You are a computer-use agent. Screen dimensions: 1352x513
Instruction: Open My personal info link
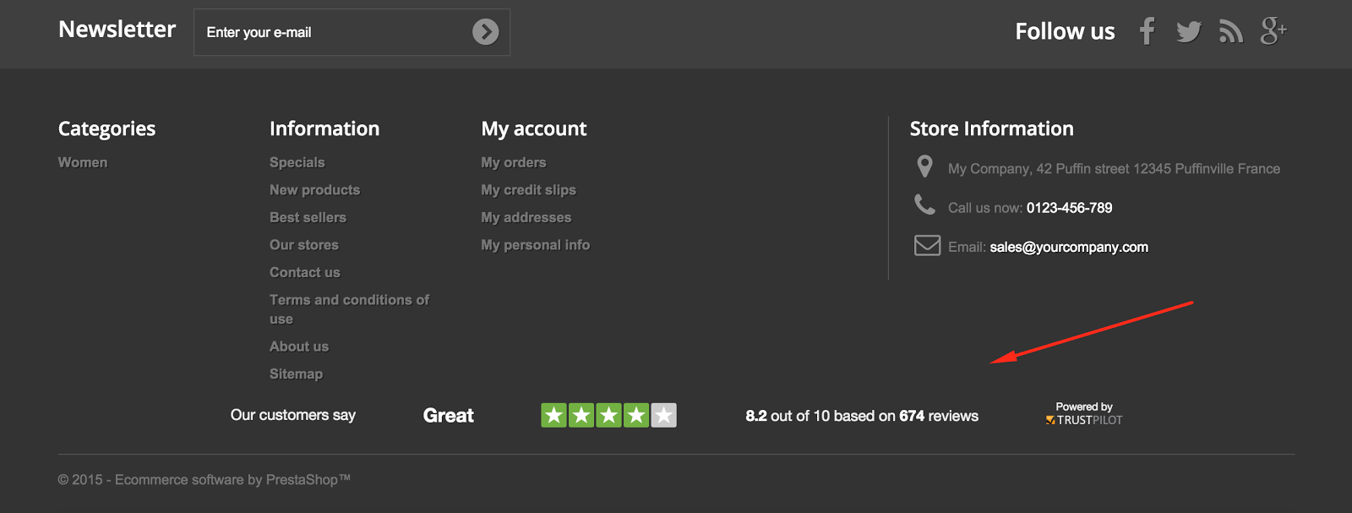(536, 245)
